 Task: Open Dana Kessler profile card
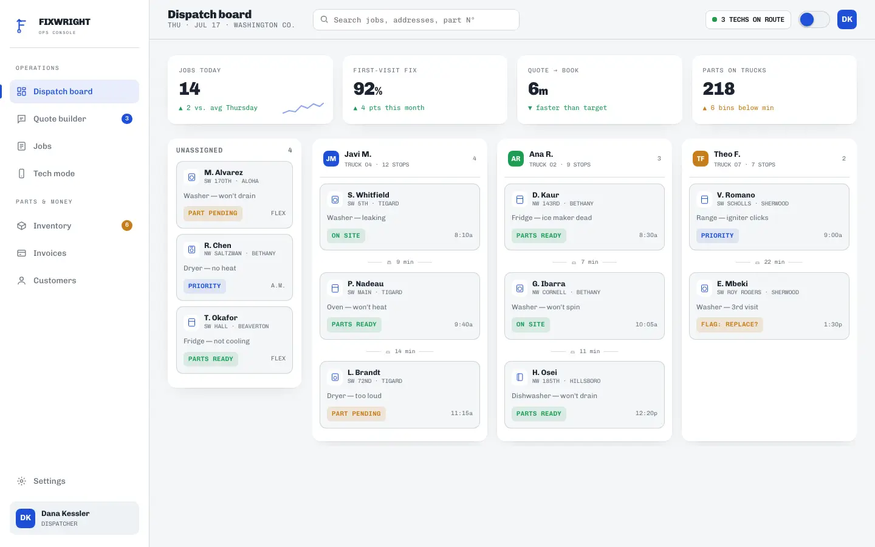[x=74, y=518]
